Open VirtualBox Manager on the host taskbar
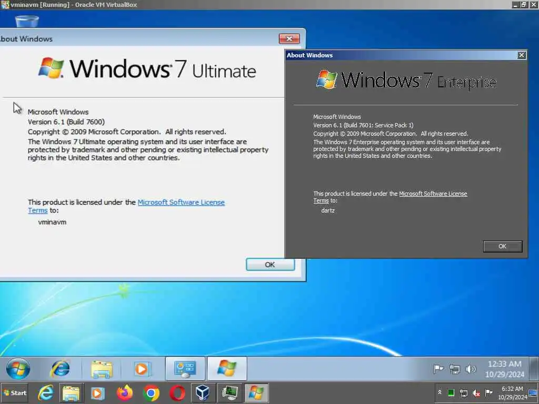The image size is (539, 404). pos(203,392)
